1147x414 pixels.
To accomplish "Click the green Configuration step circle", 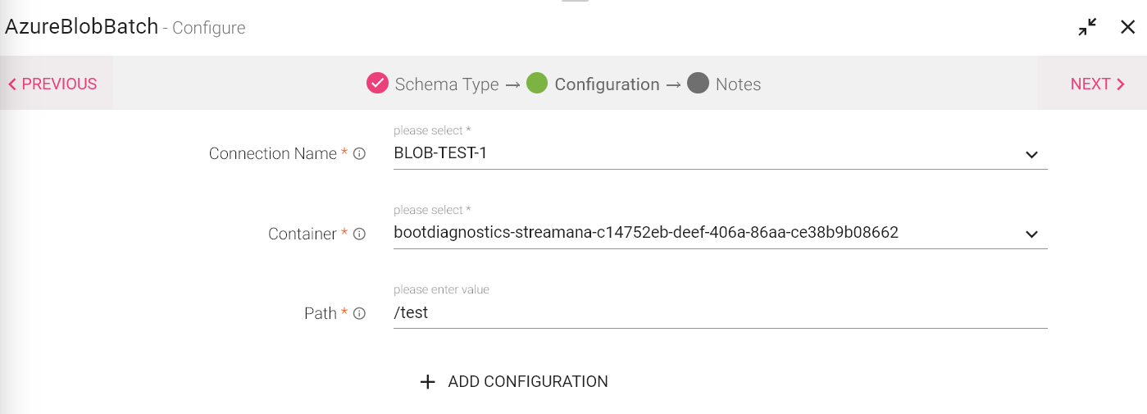I will click(x=537, y=84).
